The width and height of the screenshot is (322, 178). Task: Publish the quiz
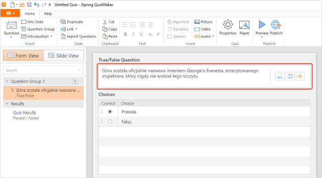[x=276, y=28]
